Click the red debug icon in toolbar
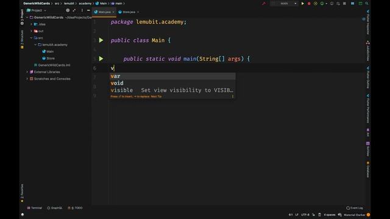This screenshot has width=390, height=219. pos(309,4)
